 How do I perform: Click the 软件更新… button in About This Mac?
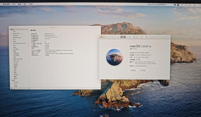[143, 70]
